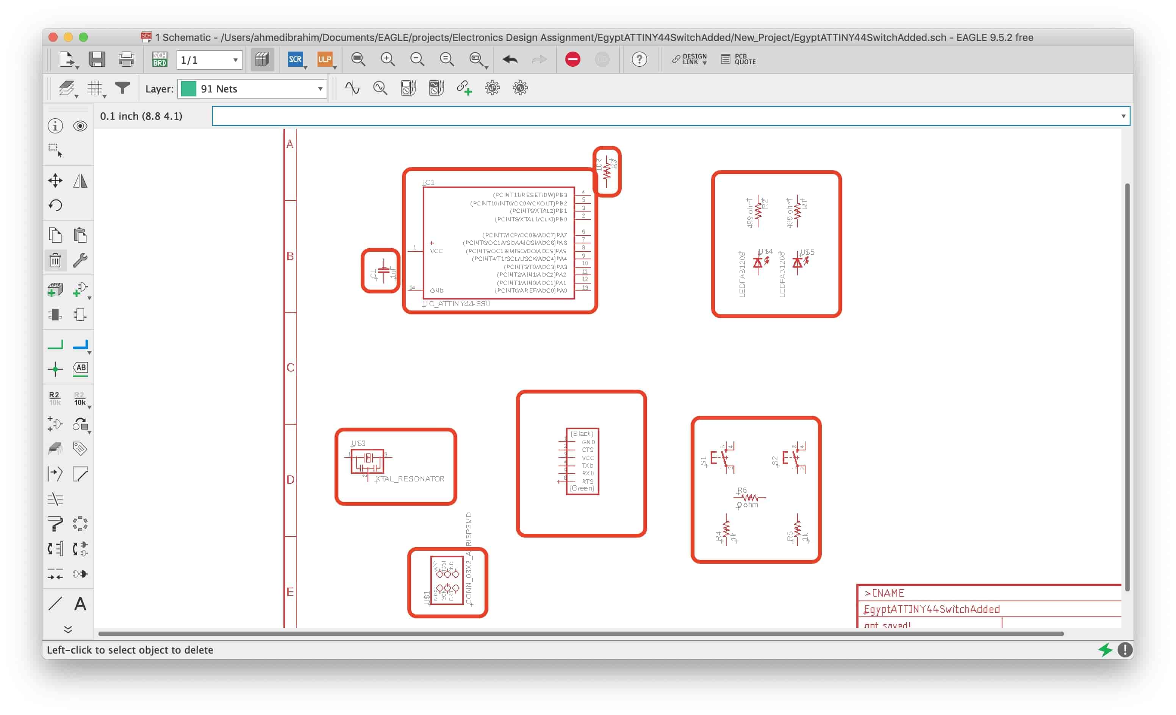Select the Label tool
The height and width of the screenshot is (715, 1176).
tap(80, 369)
